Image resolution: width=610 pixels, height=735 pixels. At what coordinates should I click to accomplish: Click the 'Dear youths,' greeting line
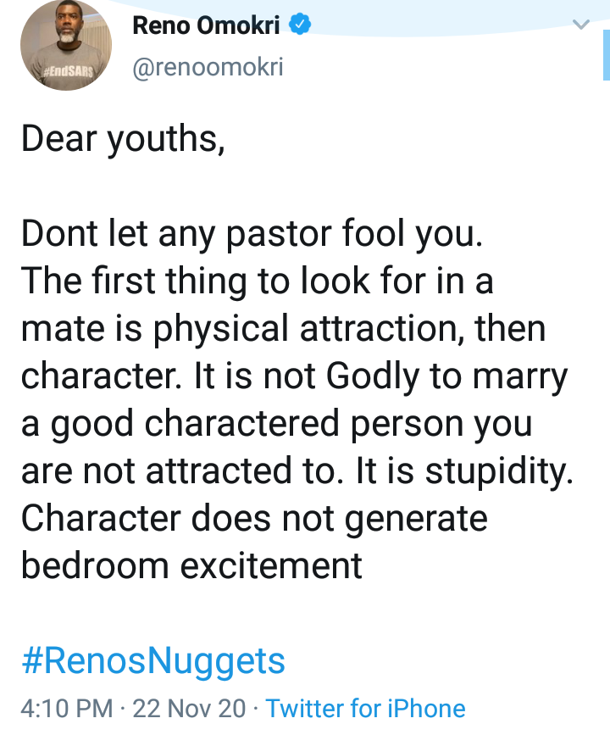(x=123, y=139)
